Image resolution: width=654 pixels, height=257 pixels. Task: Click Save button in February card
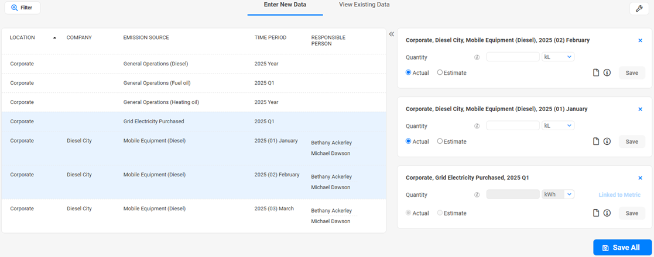pyautogui.click(x=632, y=73)
